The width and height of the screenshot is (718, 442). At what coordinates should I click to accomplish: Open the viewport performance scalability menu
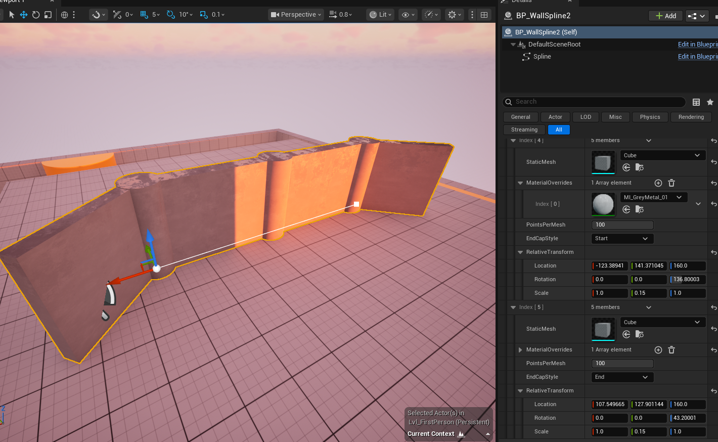pyautogui.click(x=431, y=15)
